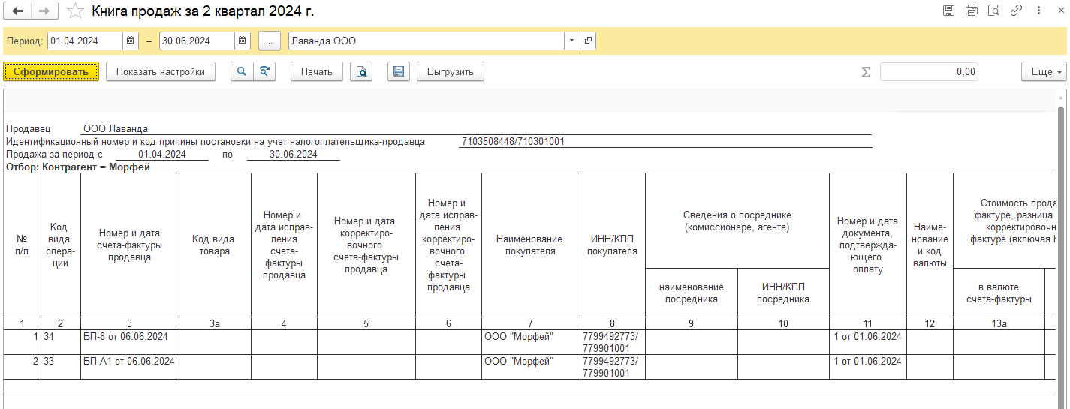This screenshot has height=409, width=1070.
Task: Open print preview icon in toolbar
Action: pos(361,71)
